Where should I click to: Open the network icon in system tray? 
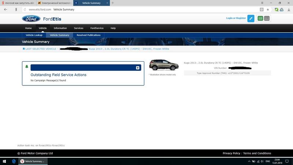(258, 161)
